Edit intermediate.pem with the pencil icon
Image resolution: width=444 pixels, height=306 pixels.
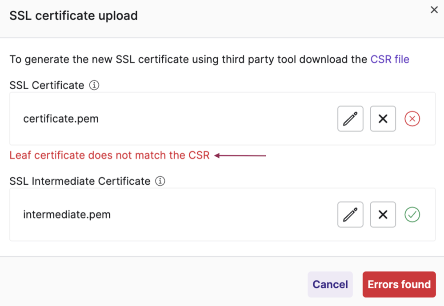coord(350,215)
